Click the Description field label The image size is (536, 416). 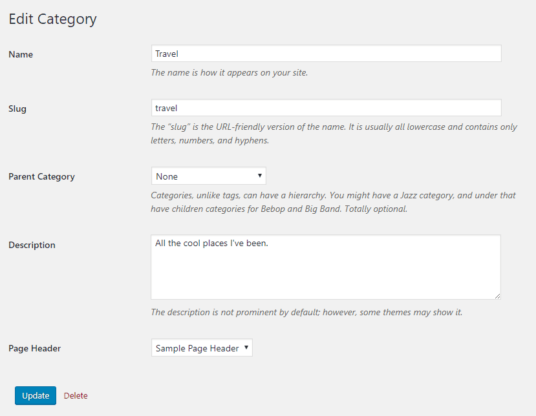pos(32,245)
